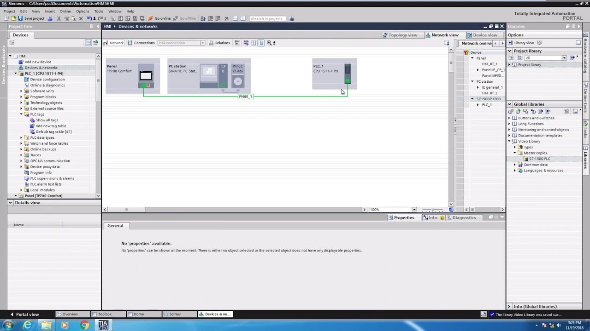
Task: Expand Info (Global libraries) panel
Action: click(509, 307)
